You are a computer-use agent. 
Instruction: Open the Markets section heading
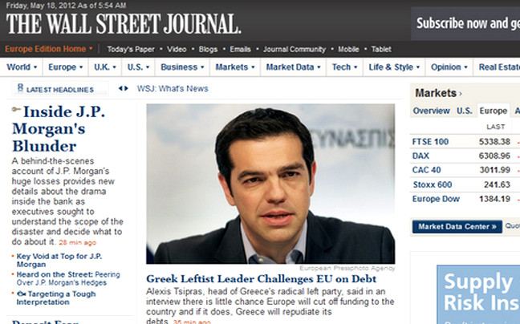(438, 93)
